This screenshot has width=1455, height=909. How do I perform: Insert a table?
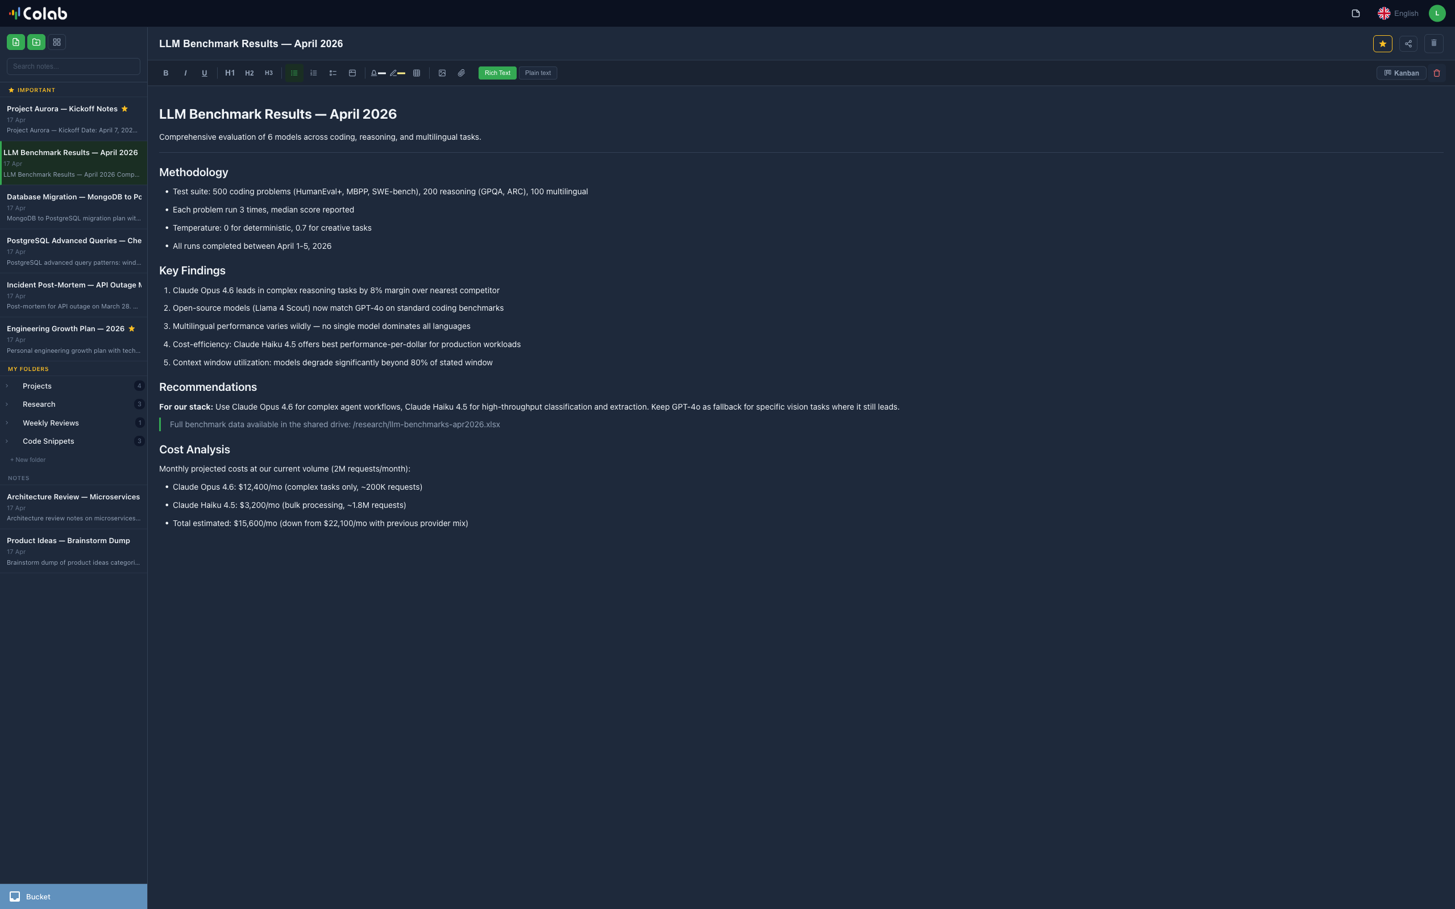pos(417,73)
